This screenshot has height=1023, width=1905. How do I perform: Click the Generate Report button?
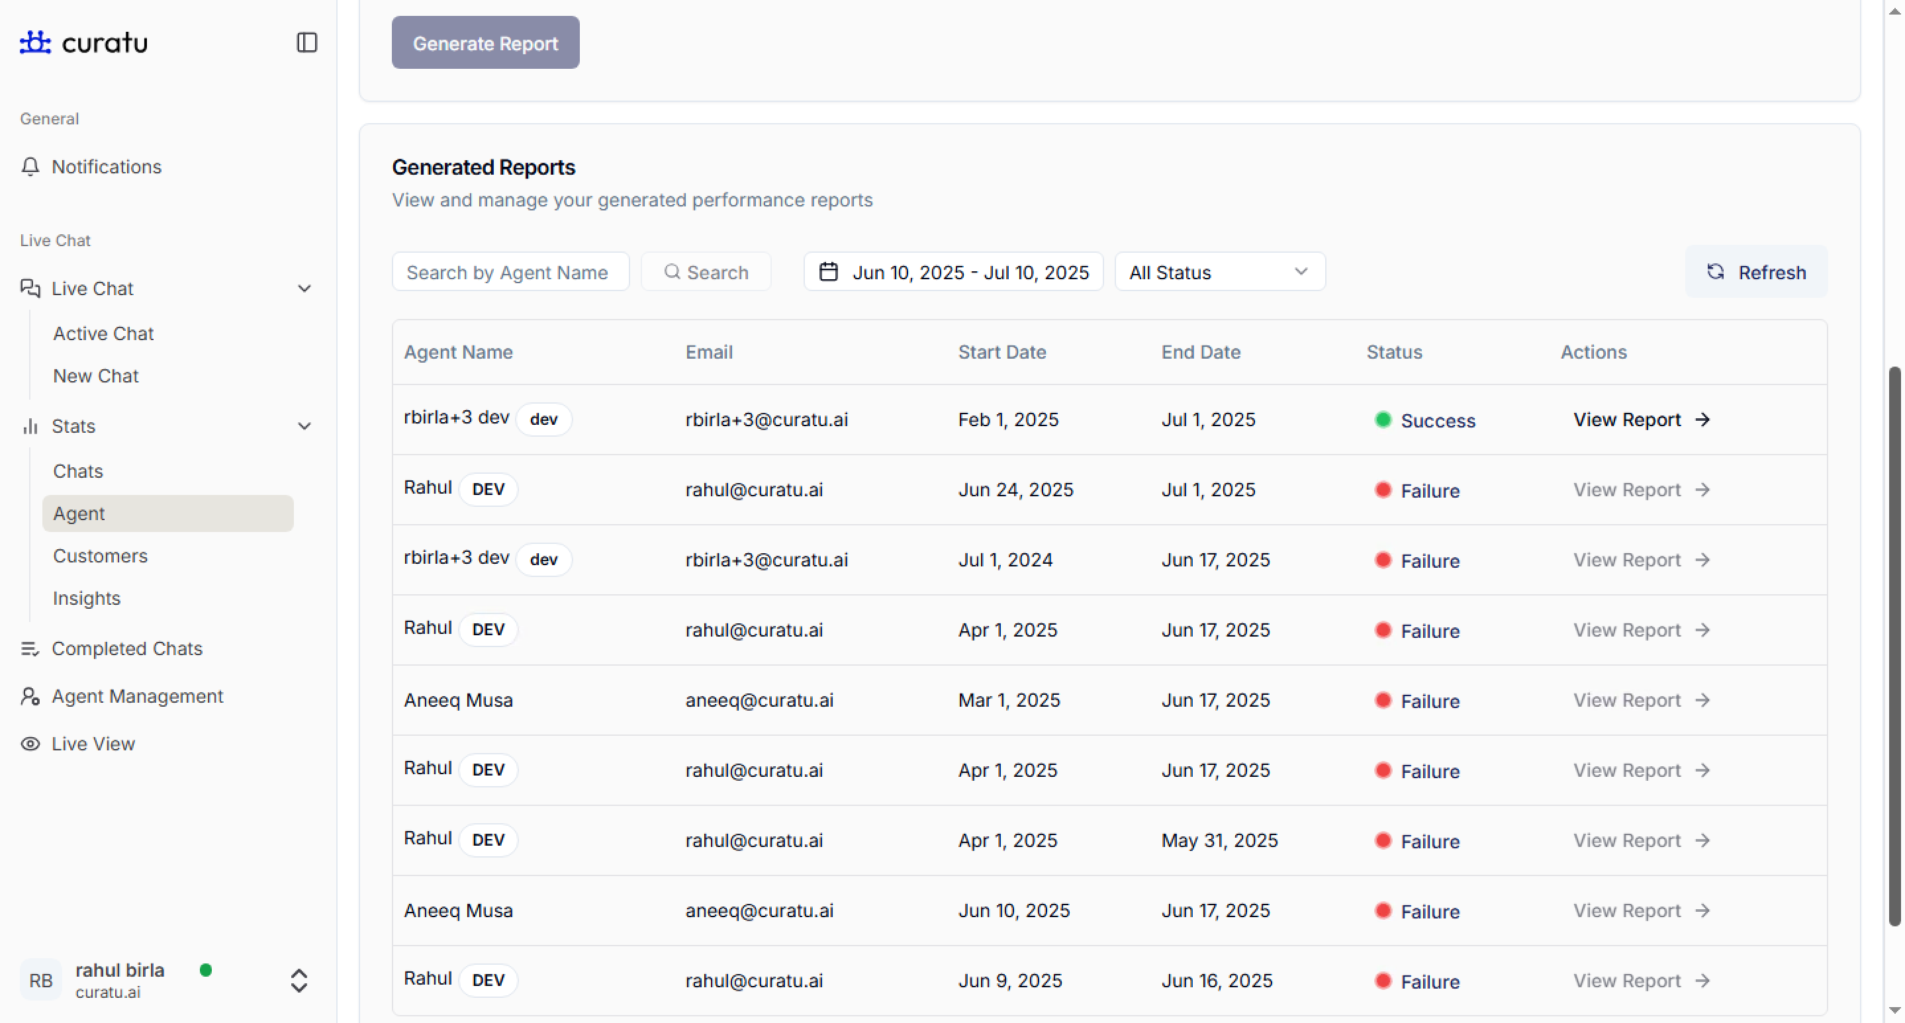(485, 43)
